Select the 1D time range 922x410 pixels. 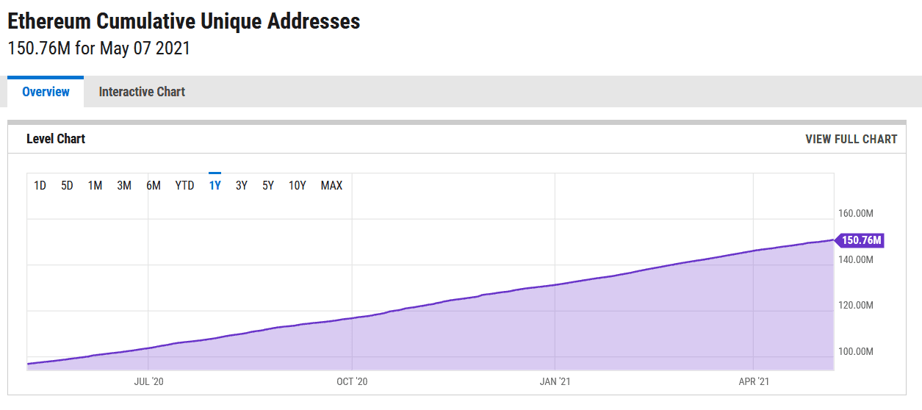click(x=40, y=185)
